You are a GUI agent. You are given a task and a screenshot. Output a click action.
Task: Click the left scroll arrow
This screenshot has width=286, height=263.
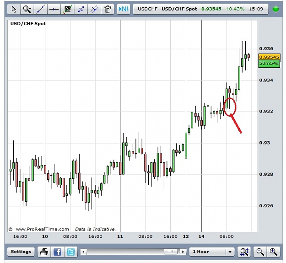84,252
